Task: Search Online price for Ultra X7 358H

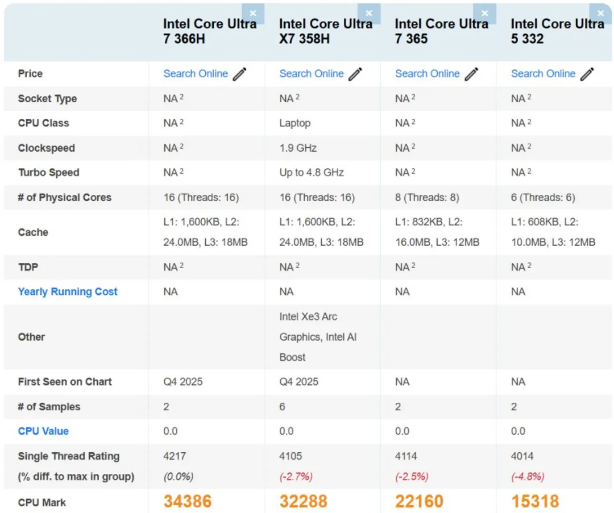Action: pos(312,74)
